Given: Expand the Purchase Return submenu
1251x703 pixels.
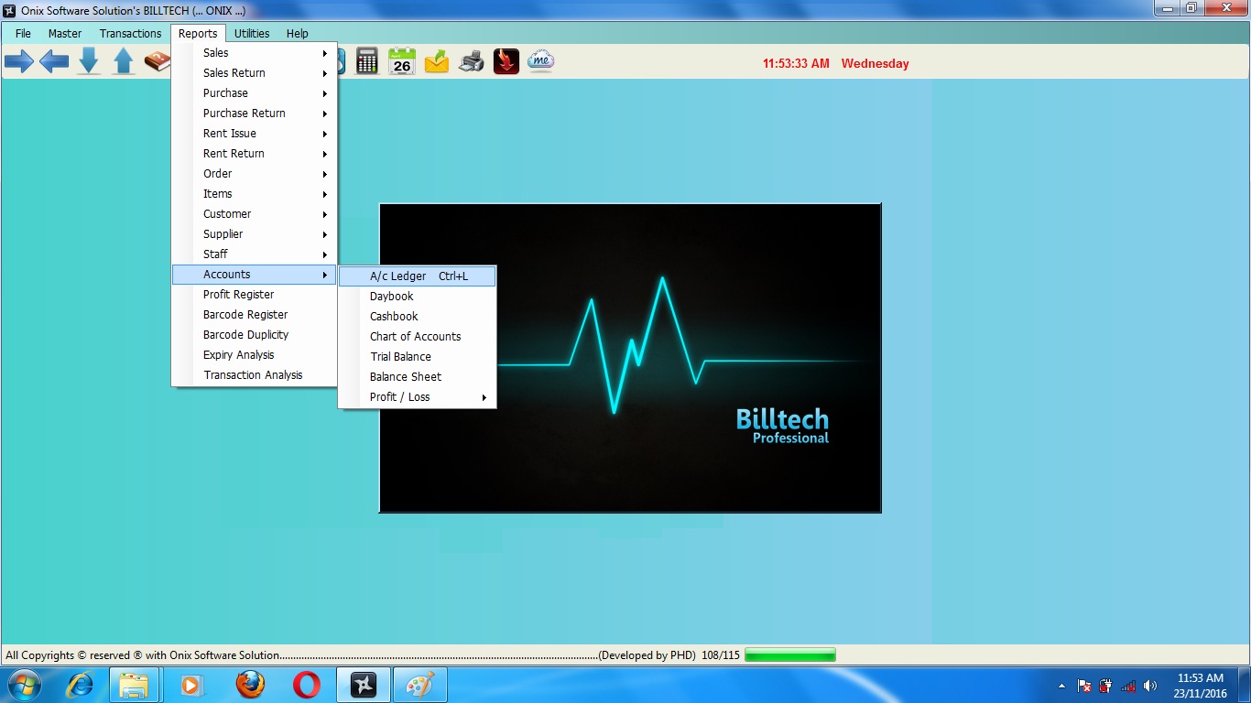Looking at the screenshot, I should coord(255,114).
